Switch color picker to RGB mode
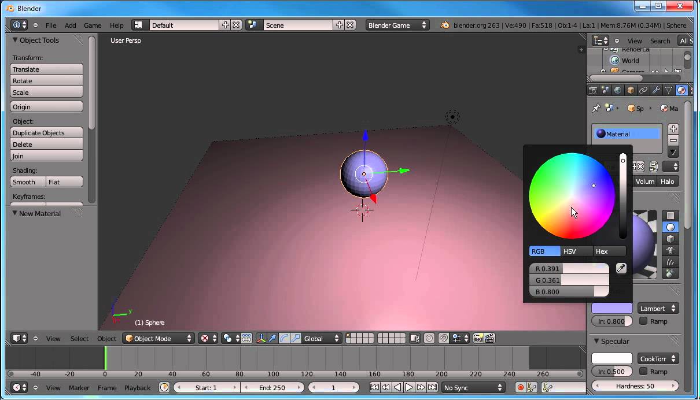Viewport: 700px width, 400px height. pos(545,251)
